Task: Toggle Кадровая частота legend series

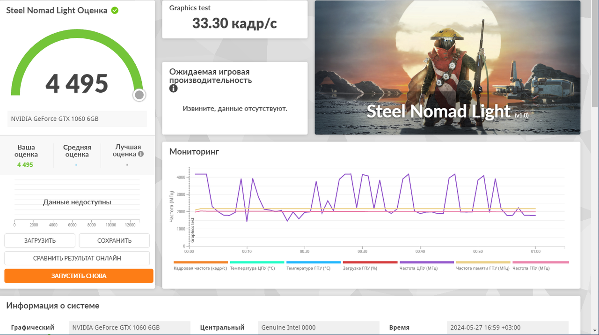Action: tap(200, 266)
